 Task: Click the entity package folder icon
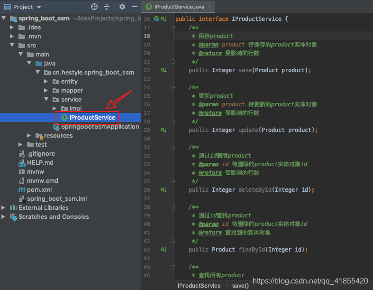tap(56, 82)
